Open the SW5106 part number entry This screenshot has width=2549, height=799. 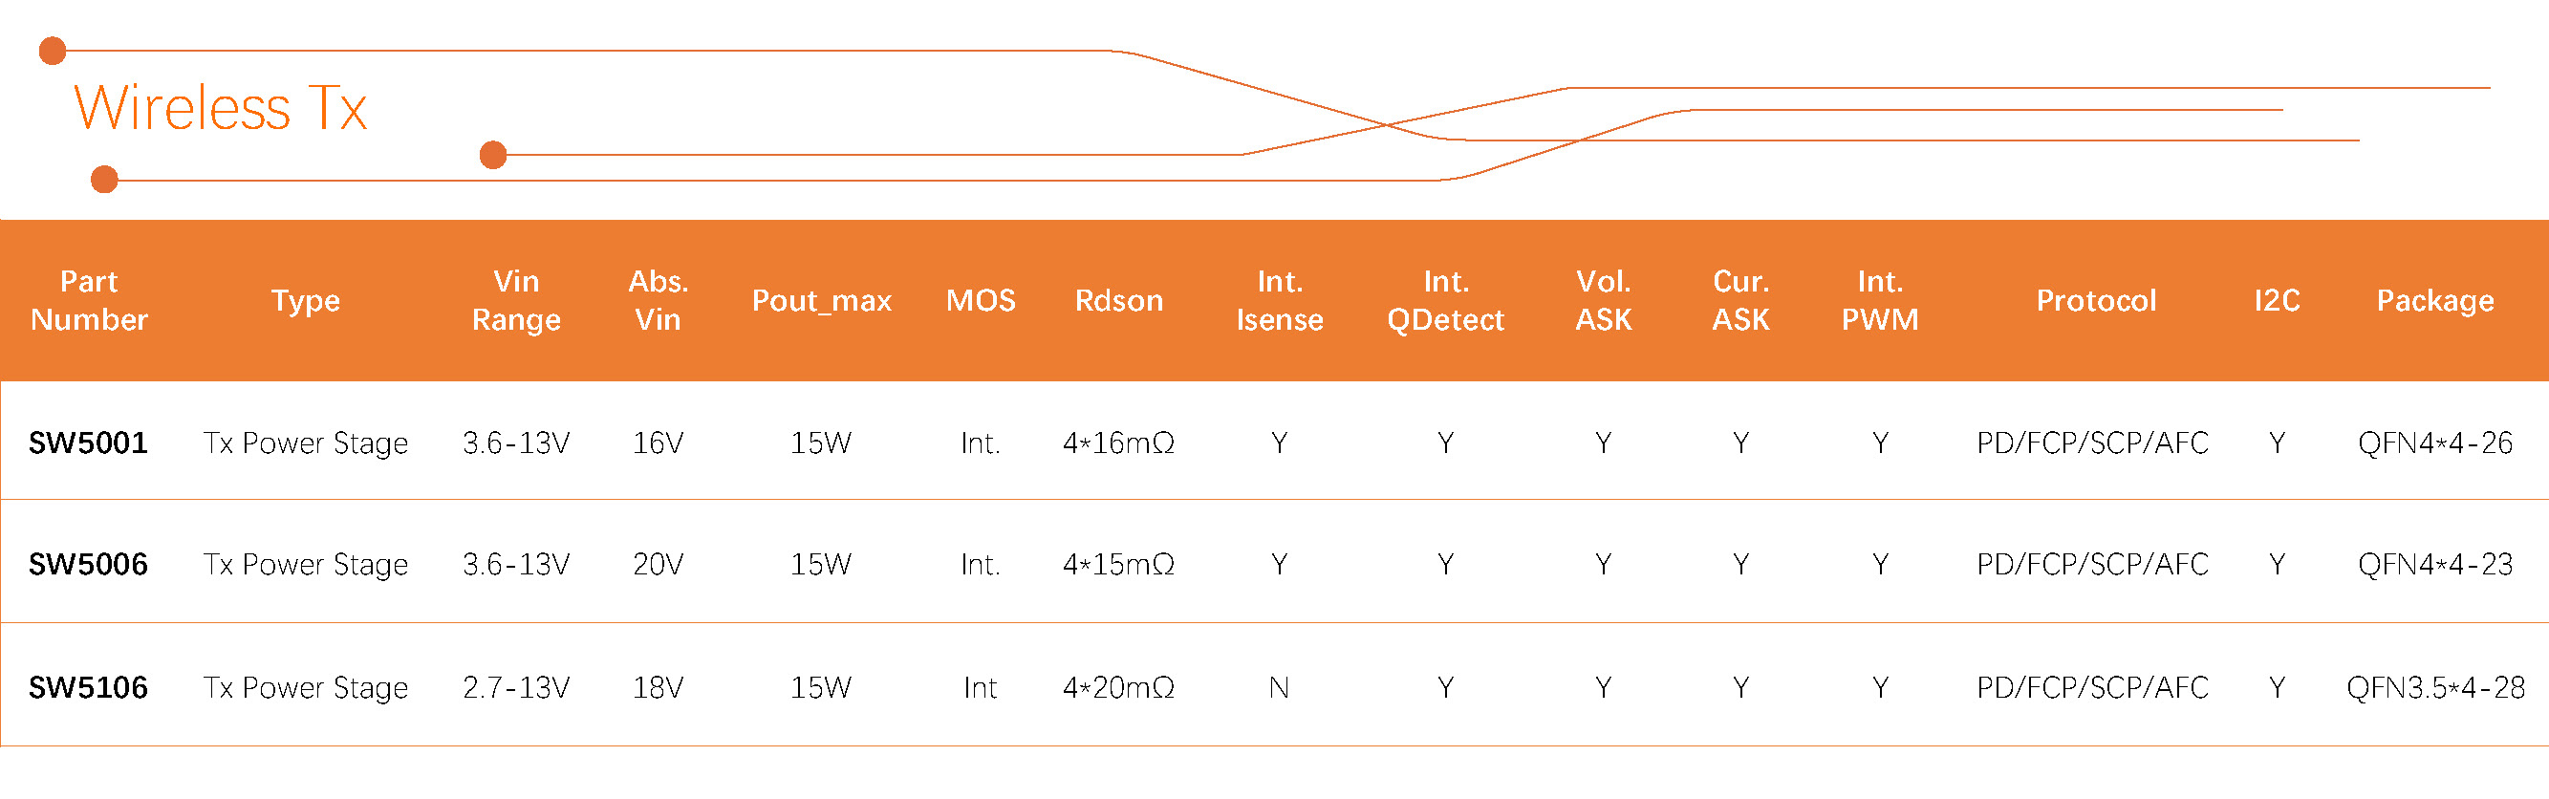tap(88, 687)
